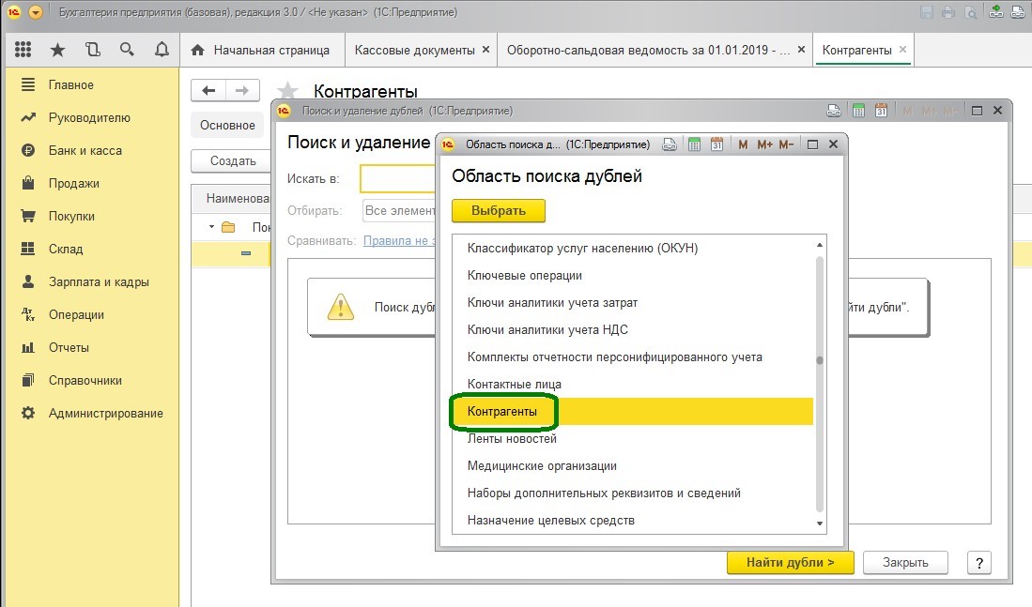
Task: Collapse folder tree arrow in Контрагенты list
Action: [212, 226]
